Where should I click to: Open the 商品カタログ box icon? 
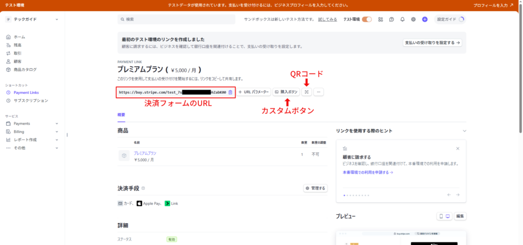point(9,69)
